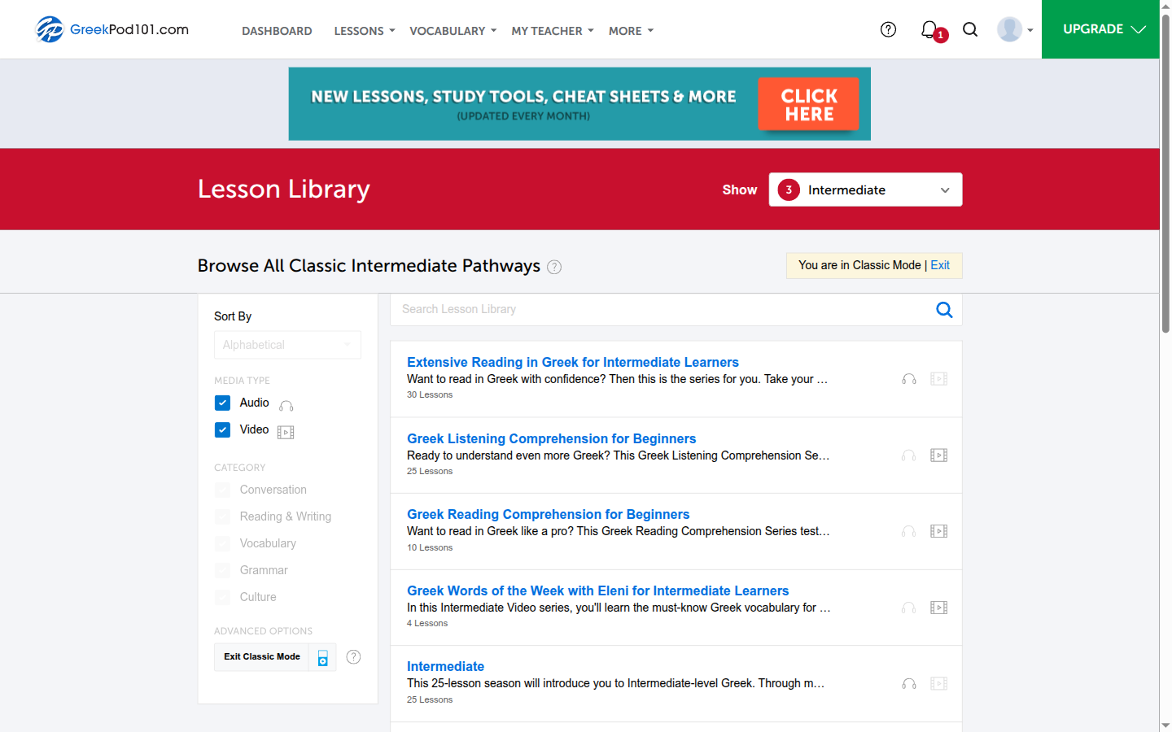This screenshot has width=1172, height=732.
Task: Expand the More menu
Action: click(631, 31)
